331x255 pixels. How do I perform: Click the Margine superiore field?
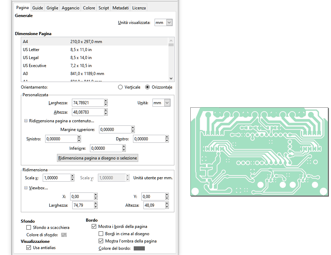click(x=115, y=130)
